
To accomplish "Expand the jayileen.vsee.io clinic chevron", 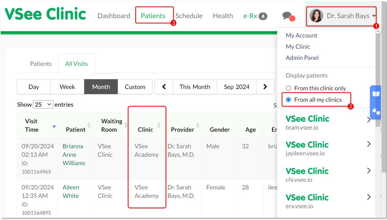I will 369,144.
